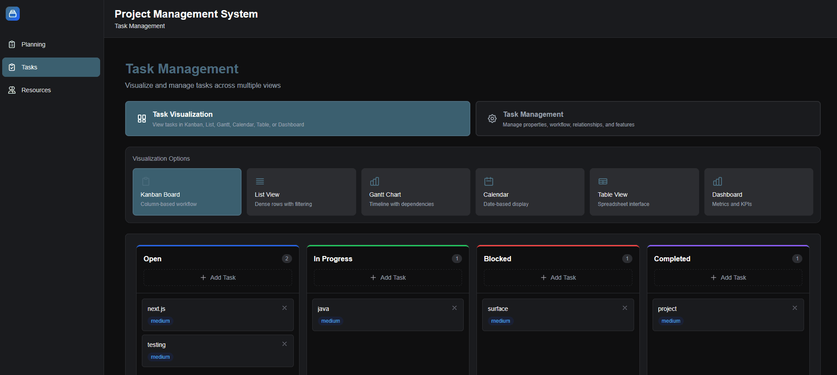
Task: Add Task in the Completed column
Action: click(728, 278)
